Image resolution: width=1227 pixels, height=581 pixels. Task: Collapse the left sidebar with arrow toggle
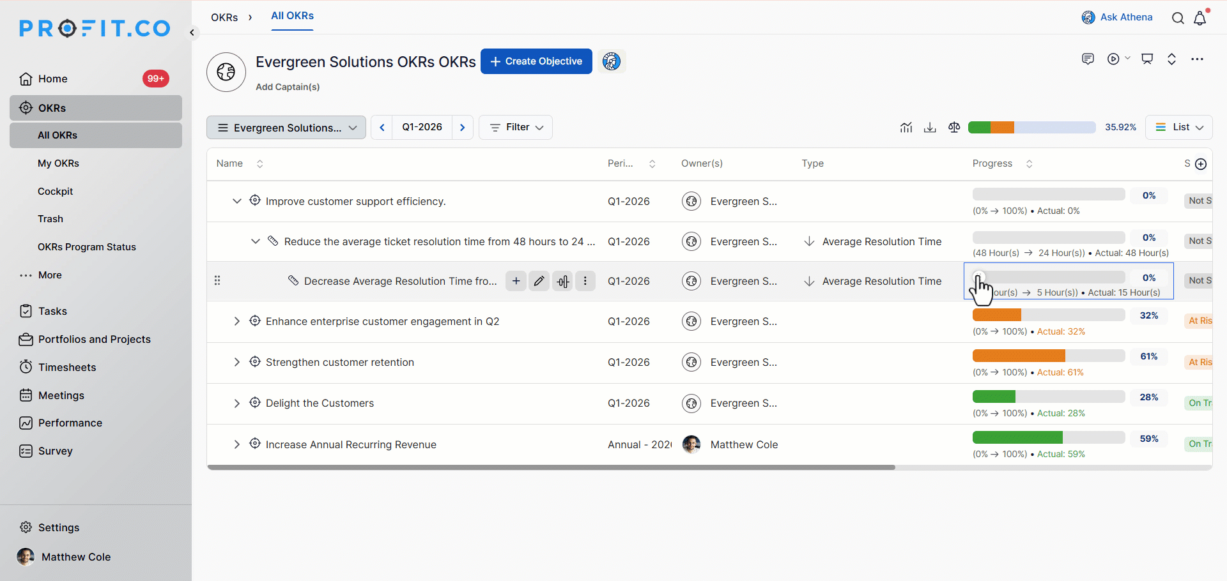point(192,33)
